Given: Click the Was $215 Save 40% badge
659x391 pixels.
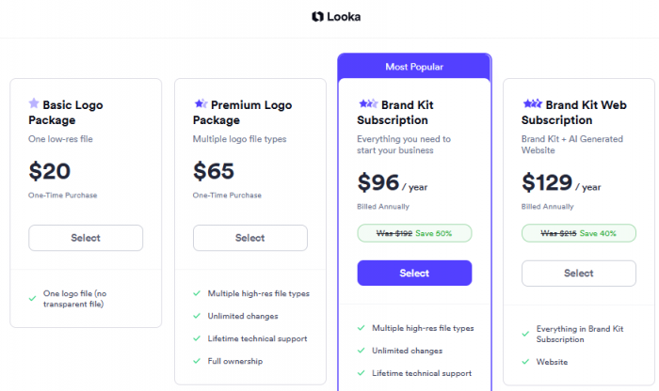Looking at the screenshot, I should coord(579,233).
